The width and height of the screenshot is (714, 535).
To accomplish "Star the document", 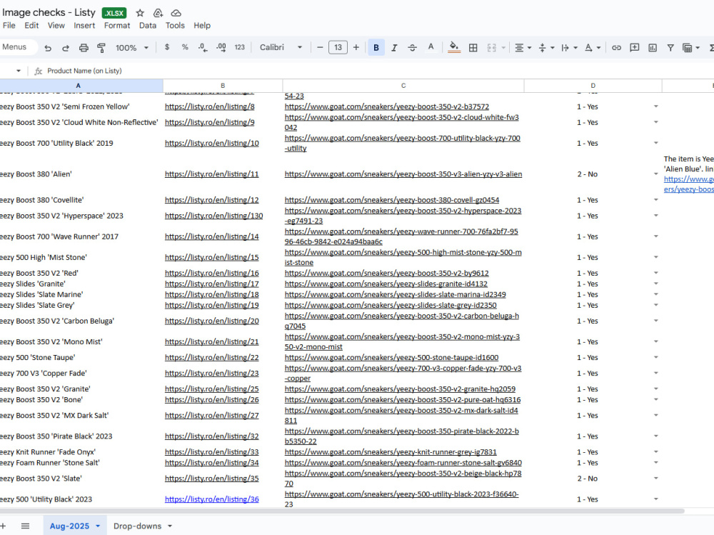I will click(x=140, y=13).
